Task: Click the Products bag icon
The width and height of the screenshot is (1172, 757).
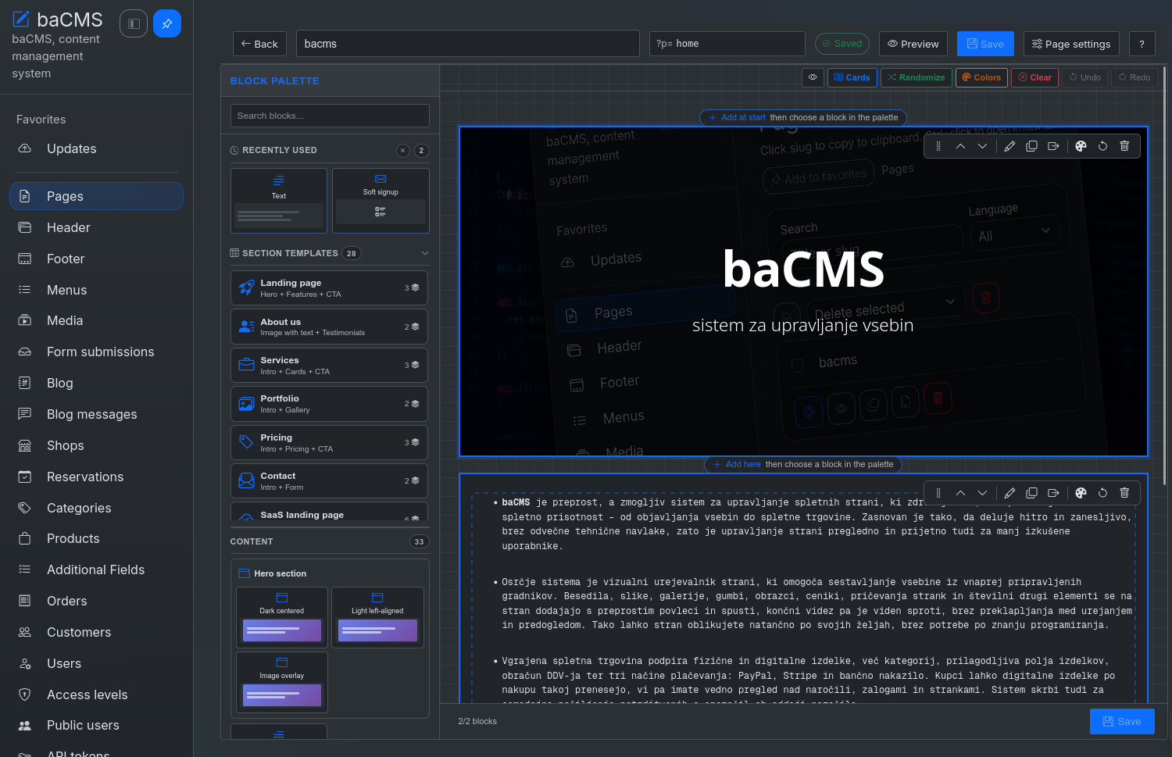Action: pos(25,538)
